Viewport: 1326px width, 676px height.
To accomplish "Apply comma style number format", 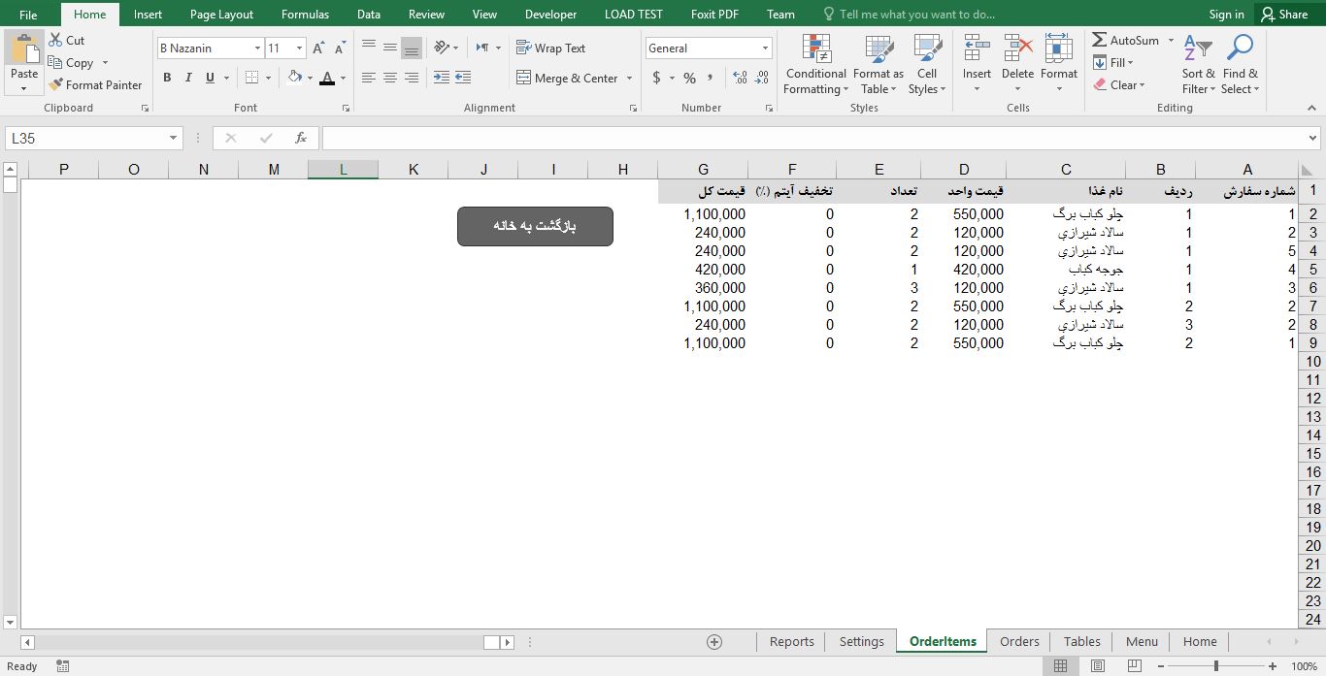I will click(x=711, y=78).
